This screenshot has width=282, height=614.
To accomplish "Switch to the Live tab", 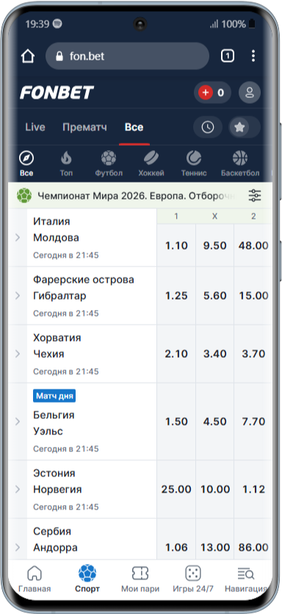I will point(35,127).
